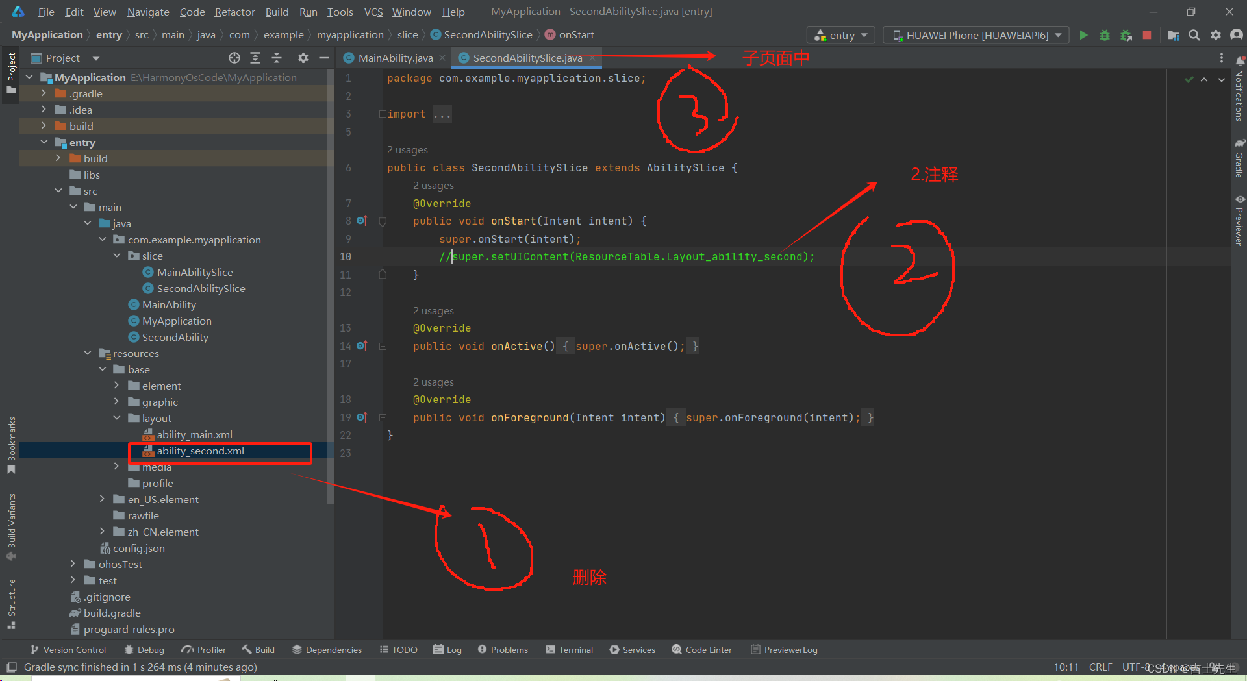Open Project panel gear options
This screenshot has width=1247, height=681.
point(303,58)
